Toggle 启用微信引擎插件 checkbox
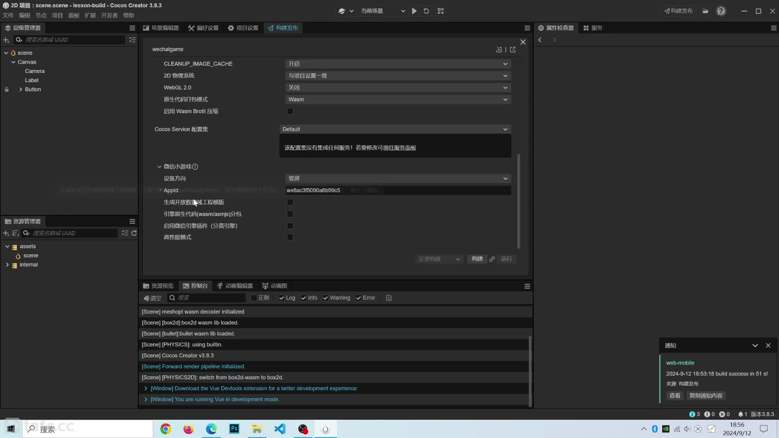 (x=290, y=226)
